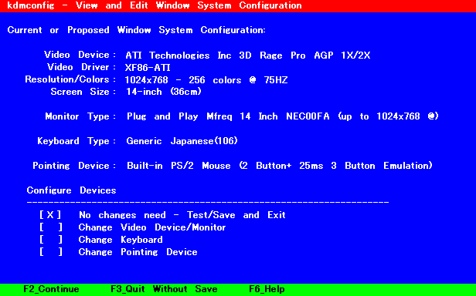Toggle 'No changes need - Test/Save and Exit' checkbox
The image size is (476, 296).
pos(50,215)
